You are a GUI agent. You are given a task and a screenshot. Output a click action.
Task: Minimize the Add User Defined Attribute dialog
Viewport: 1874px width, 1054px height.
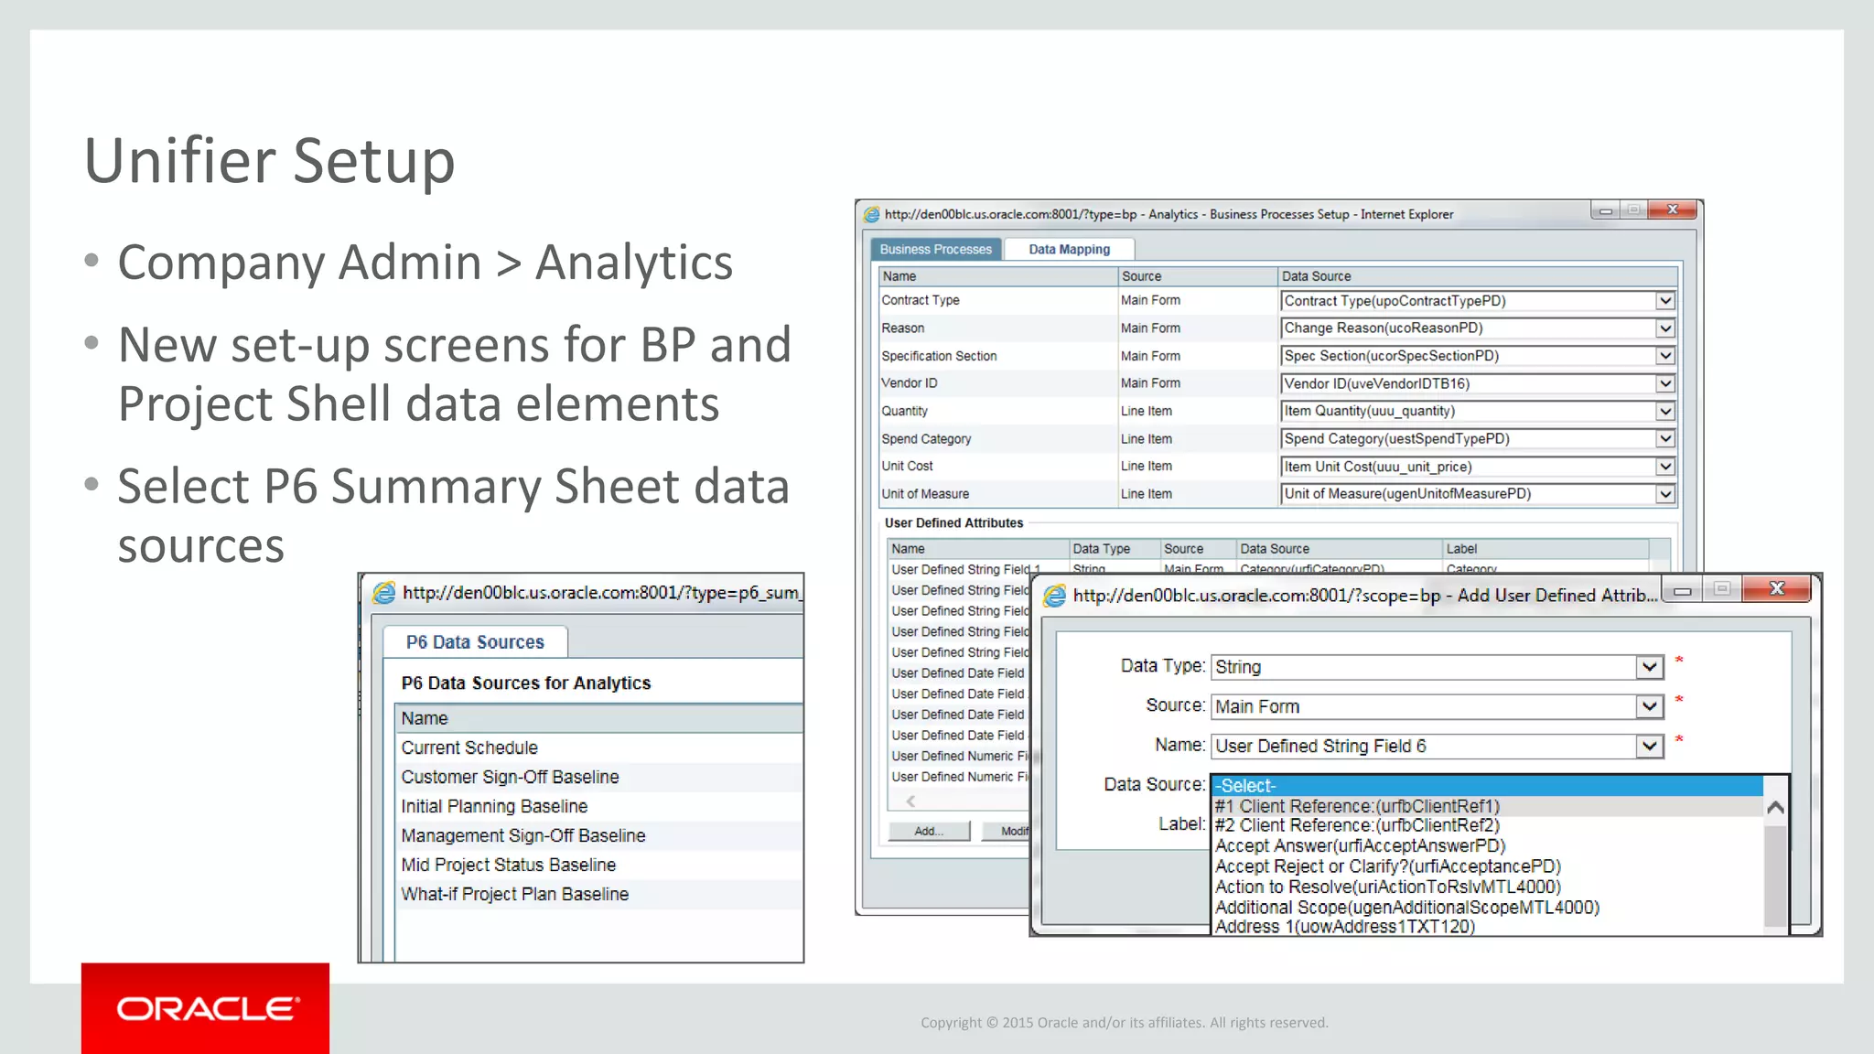[x=1682, y=590]
